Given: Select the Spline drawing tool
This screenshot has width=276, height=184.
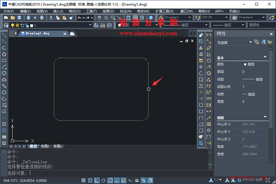Looking at the screenshot, I should coord(4,86).
